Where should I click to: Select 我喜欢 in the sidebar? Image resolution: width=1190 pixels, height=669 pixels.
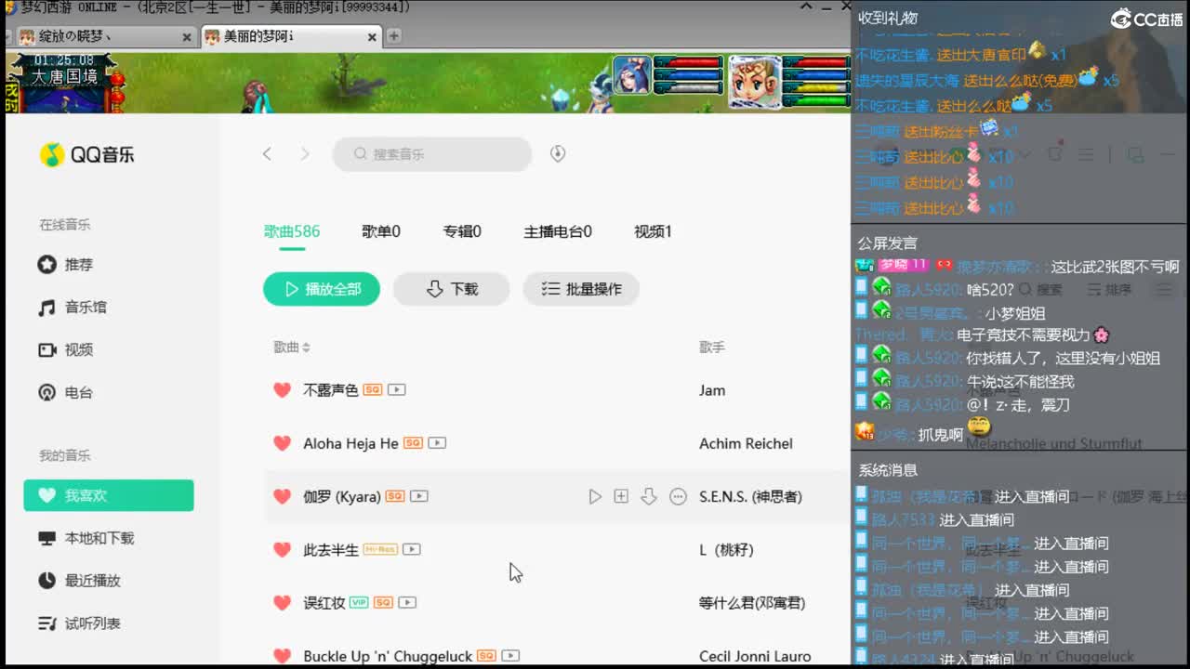pyautogui.click(x=109, y=495)
